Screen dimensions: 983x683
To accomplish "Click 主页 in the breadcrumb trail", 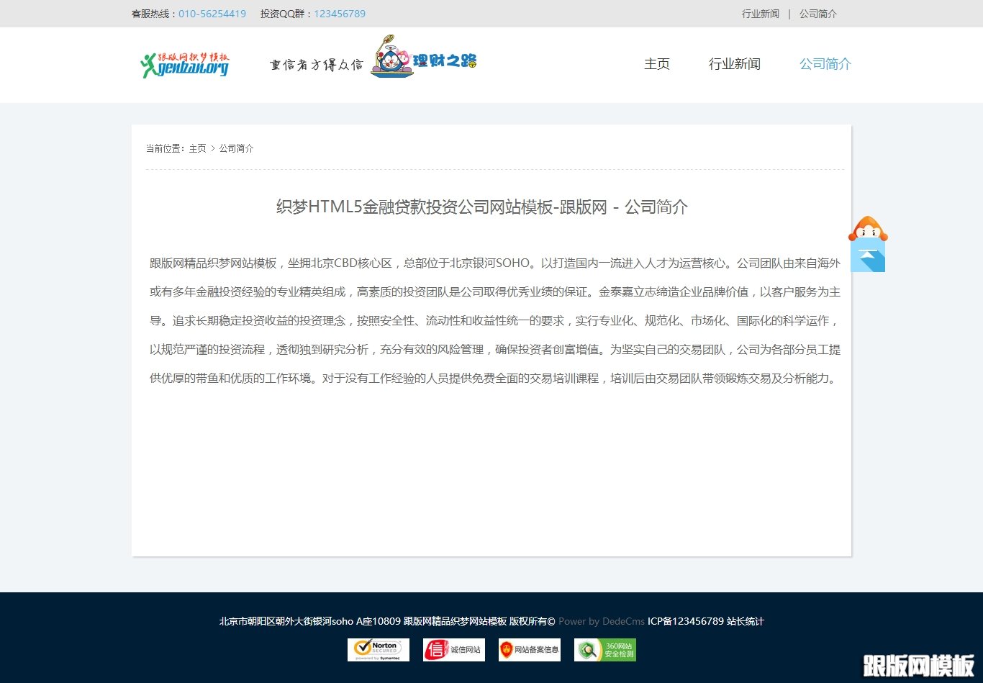I will pyautogui.click(x=197, y=148).
